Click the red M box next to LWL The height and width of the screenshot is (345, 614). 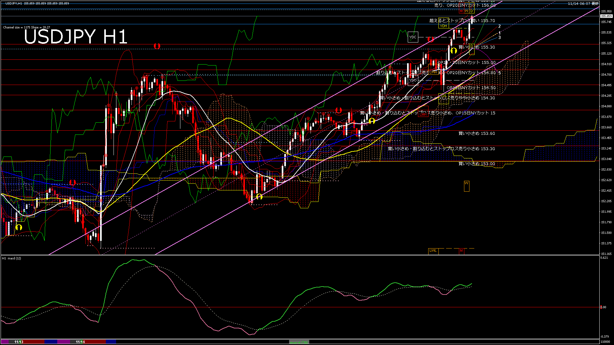coord(461,251)
